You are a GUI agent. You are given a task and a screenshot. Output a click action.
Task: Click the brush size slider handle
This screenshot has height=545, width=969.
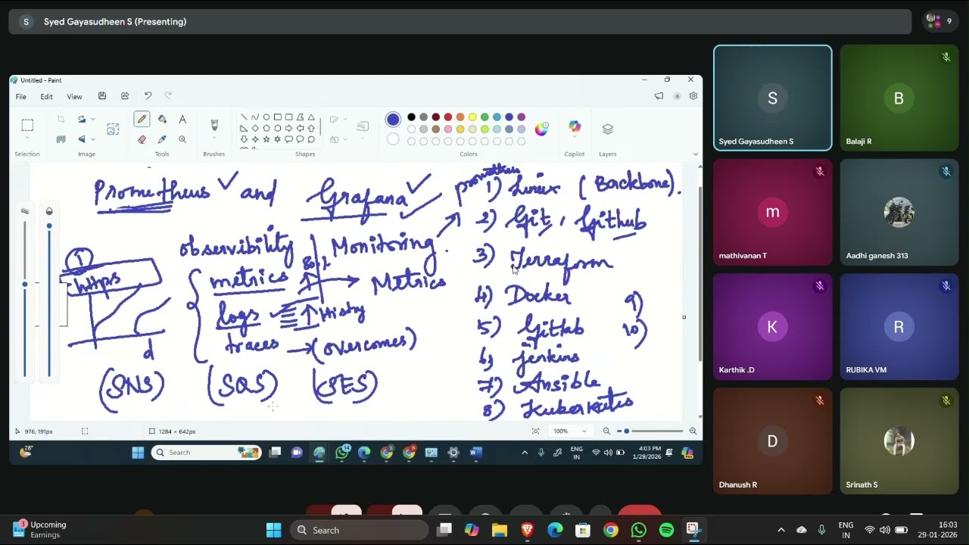(x=25, y=285)
